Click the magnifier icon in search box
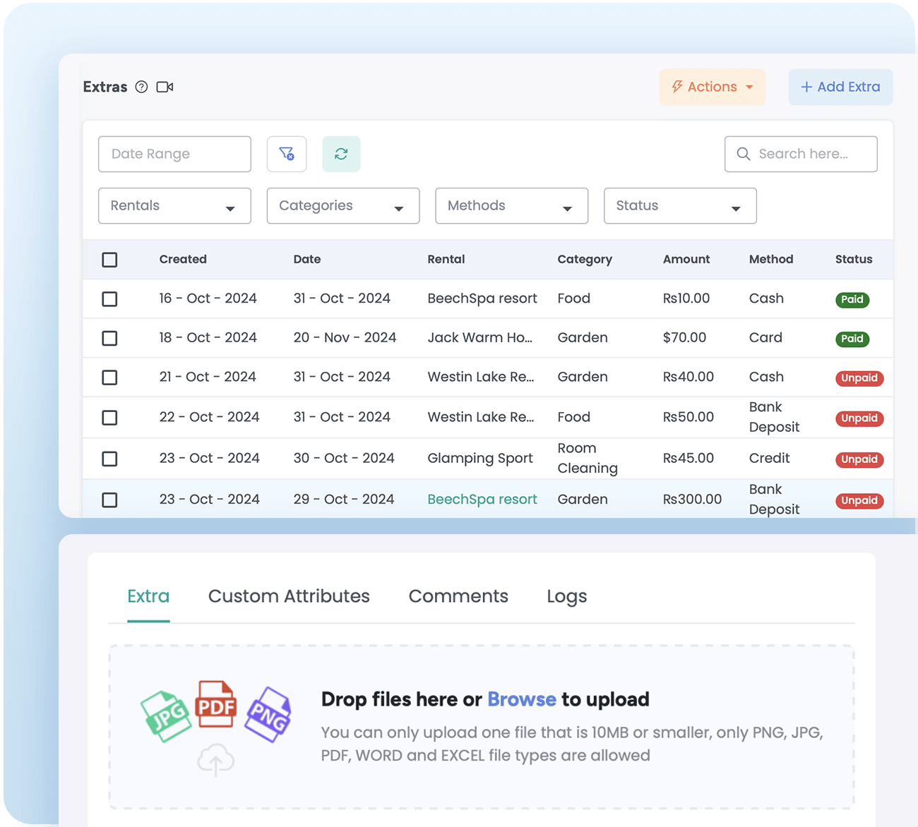The height and width of the screenshot is (827, 918). point(743,154)
